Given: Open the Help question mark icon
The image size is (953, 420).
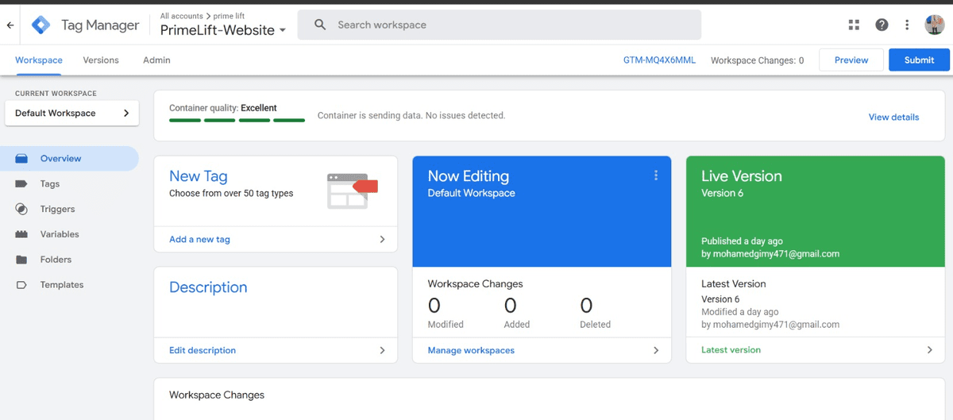Looking at the screenshot, I should (x=882, y=25).
